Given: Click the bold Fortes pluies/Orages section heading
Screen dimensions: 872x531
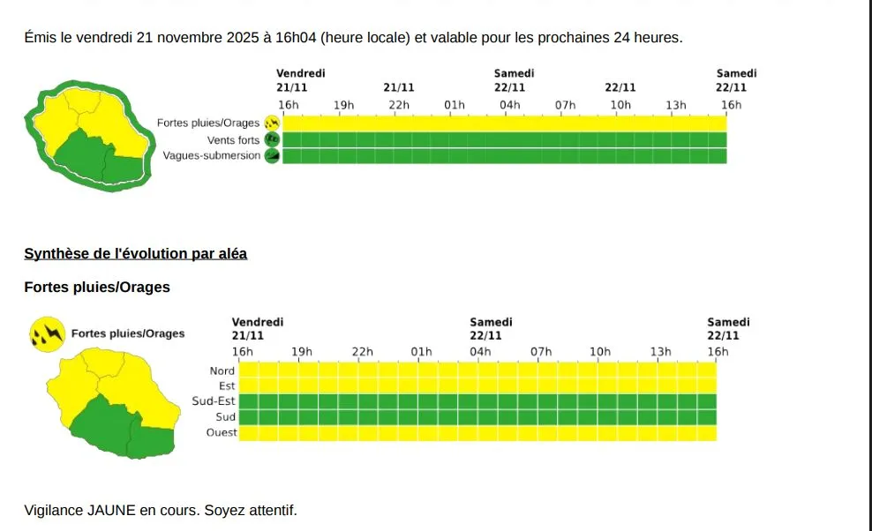Looking at the screenshot, I should [97, 288].
